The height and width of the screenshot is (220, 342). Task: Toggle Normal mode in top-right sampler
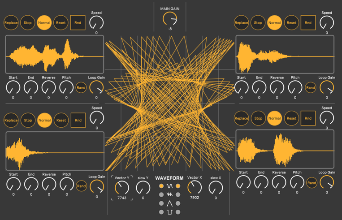coord(275,23)
